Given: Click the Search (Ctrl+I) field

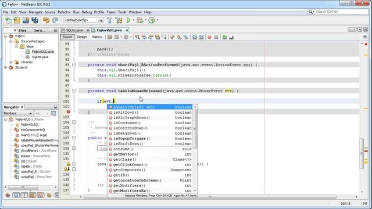Looking at the screenshot, I should tap(338, 12).
